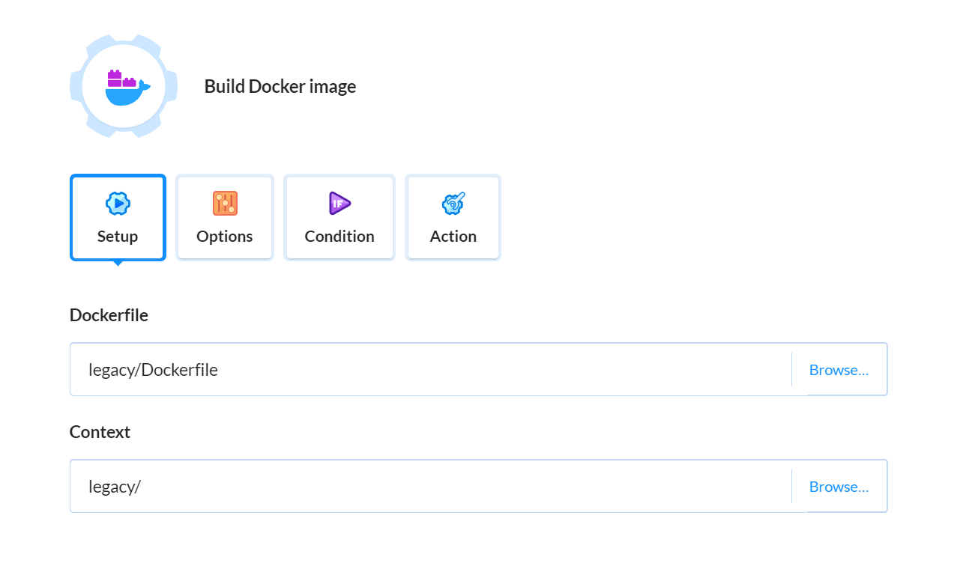The image size is (957, 584).
Task: Click the Docker whale gear icon
Action: coord(124,86)
